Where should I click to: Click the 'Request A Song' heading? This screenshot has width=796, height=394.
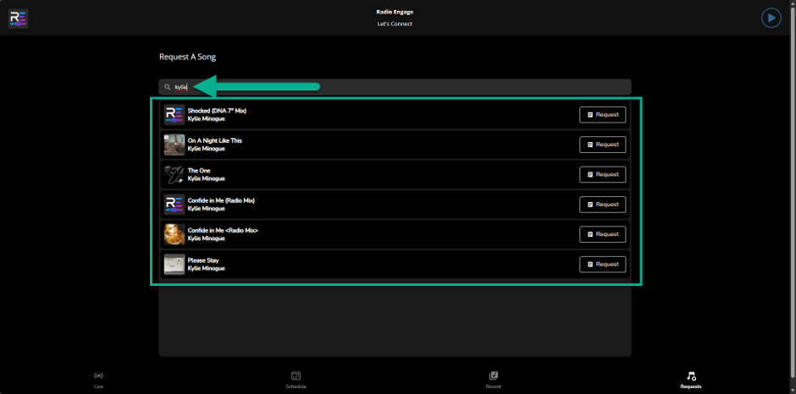coord(187,57)
